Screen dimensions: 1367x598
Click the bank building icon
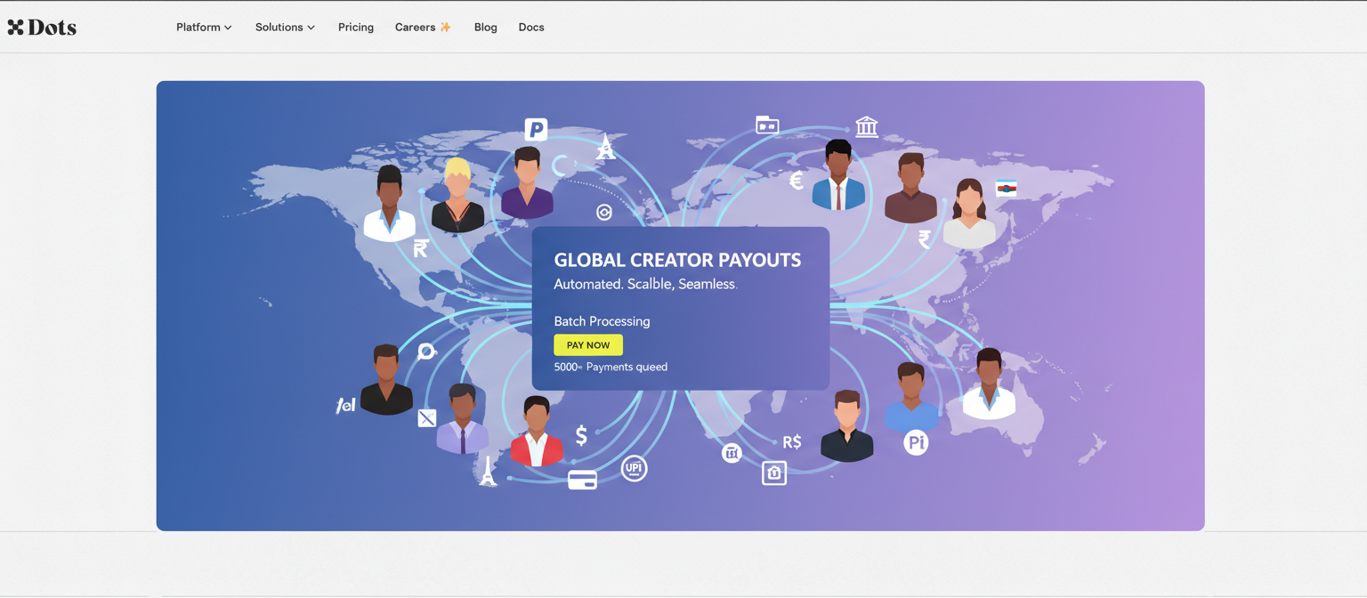[866, 126]
